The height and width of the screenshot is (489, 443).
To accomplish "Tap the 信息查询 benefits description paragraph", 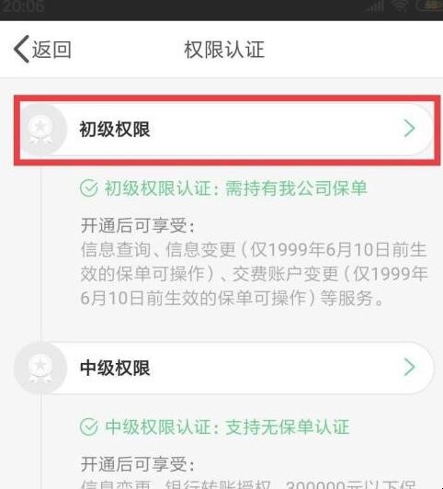I will (x=254, y=274).
